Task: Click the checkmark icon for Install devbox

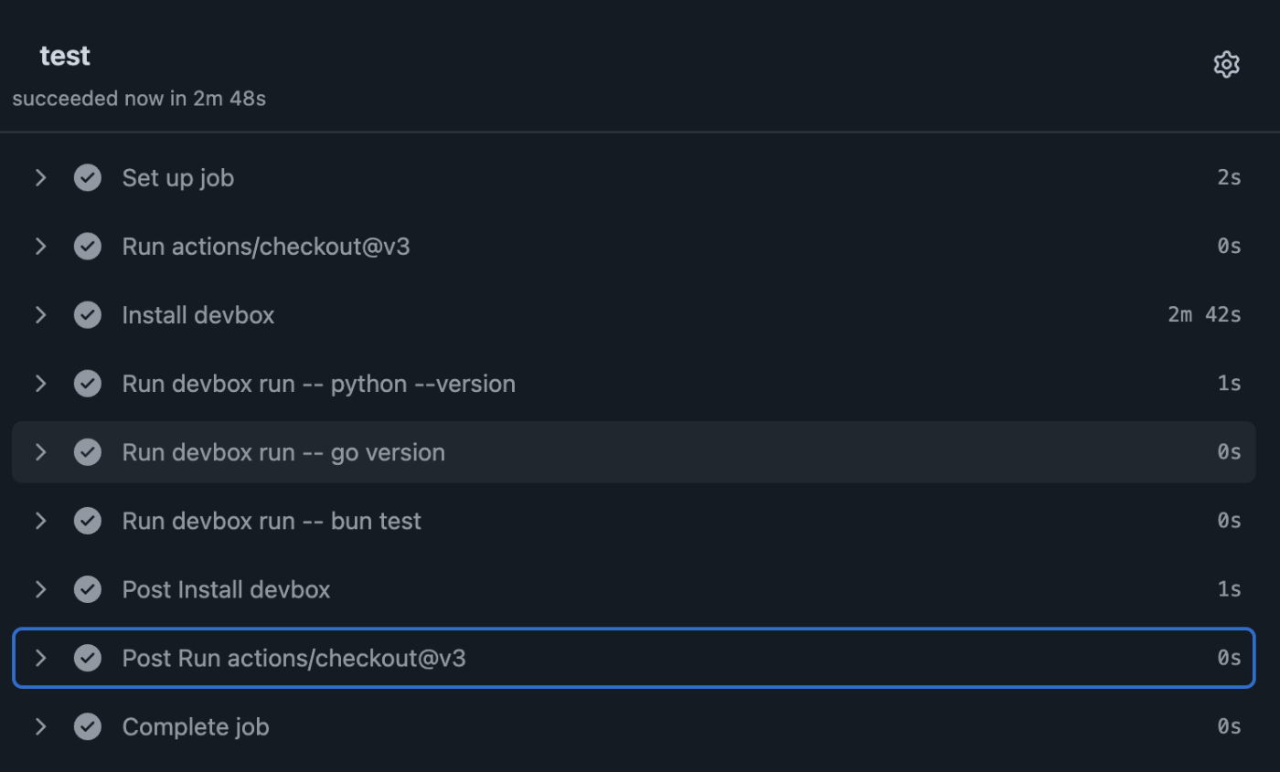Action: tap(88, 315)
